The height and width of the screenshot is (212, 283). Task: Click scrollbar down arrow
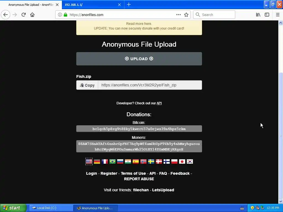(281, 201)
